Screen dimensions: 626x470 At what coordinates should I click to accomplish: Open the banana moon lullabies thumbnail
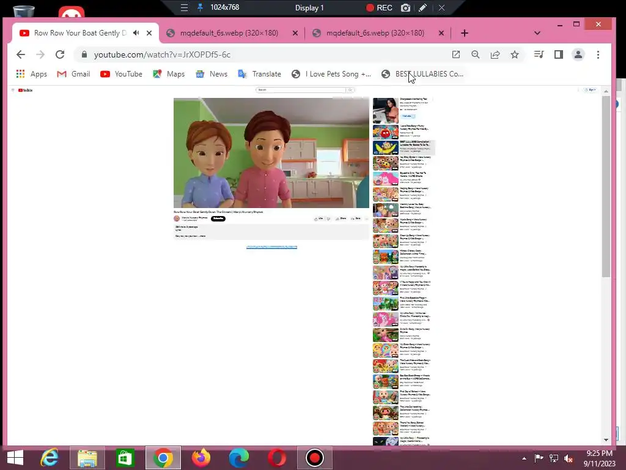385,147
